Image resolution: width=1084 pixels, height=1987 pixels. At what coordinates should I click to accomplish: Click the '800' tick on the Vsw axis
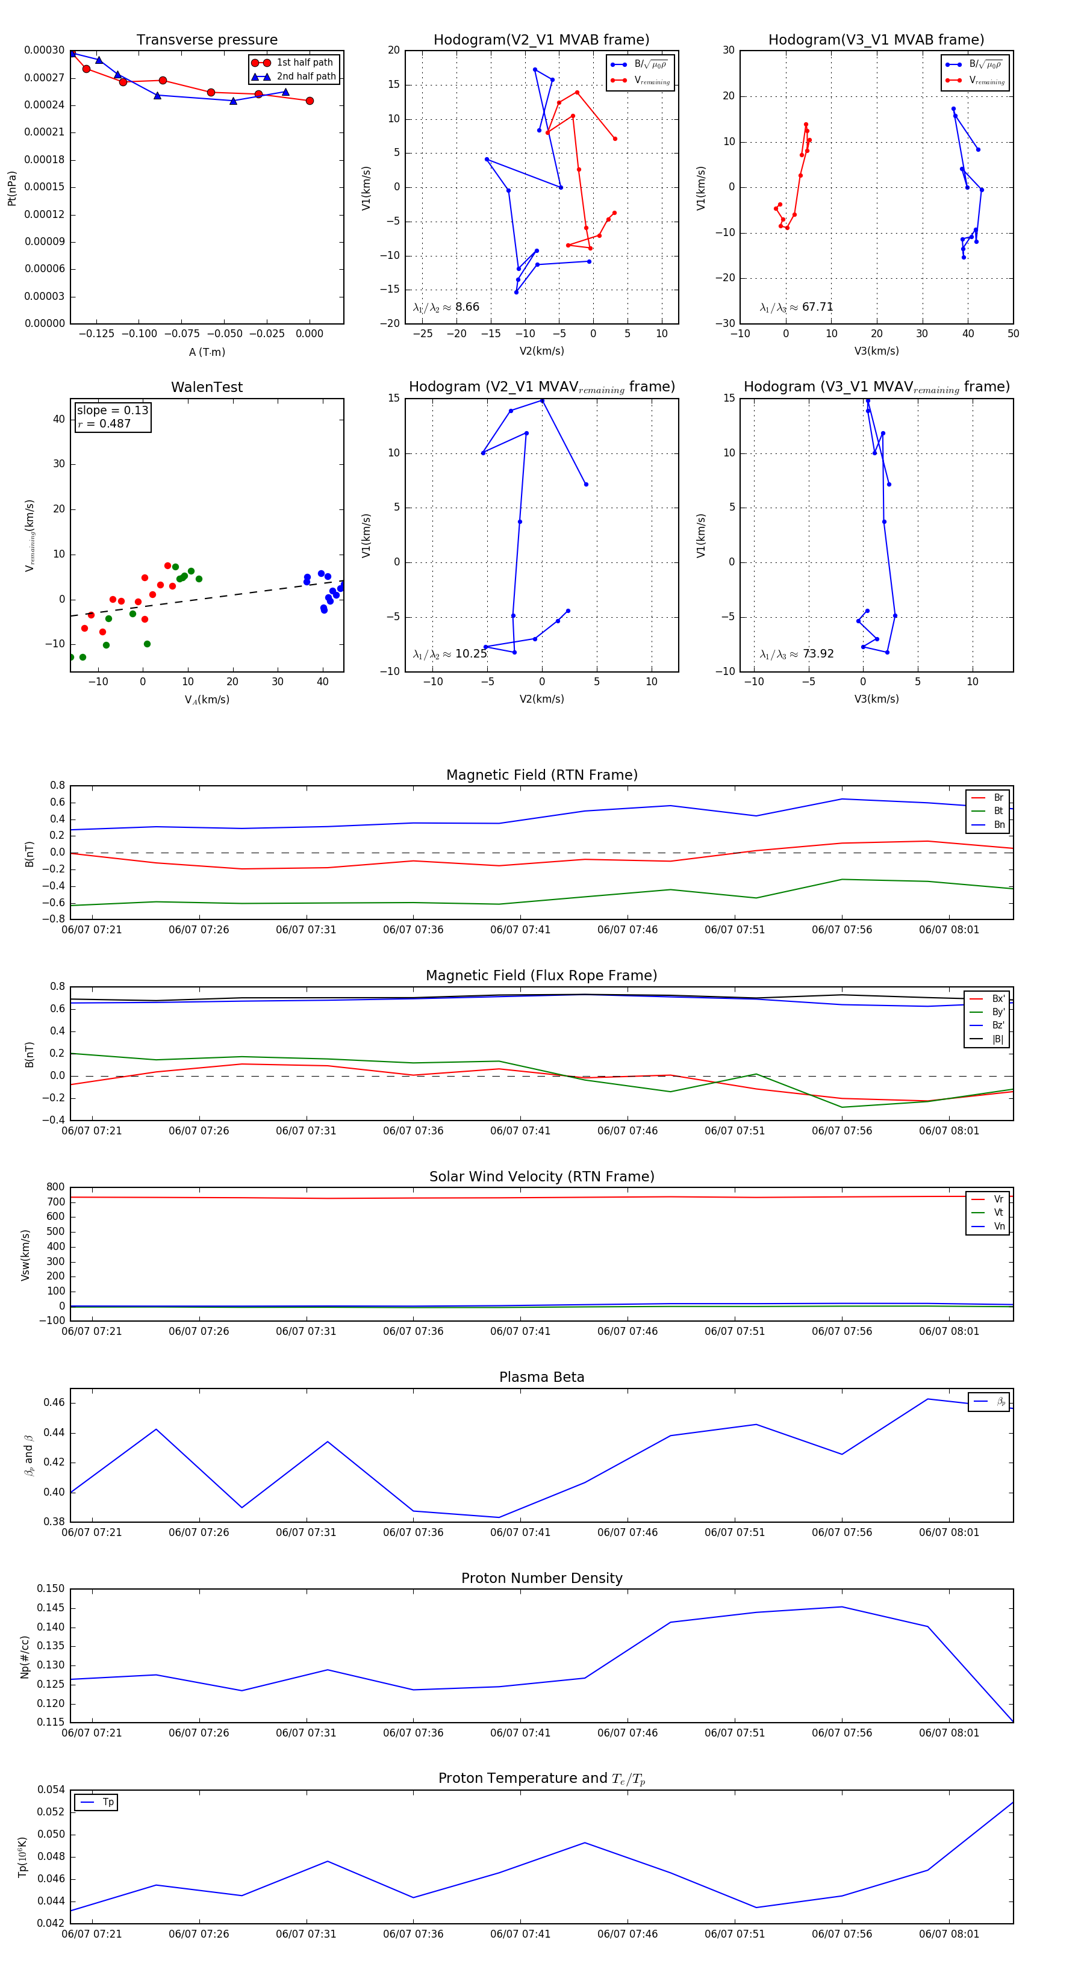click(x=55, y=1187)
